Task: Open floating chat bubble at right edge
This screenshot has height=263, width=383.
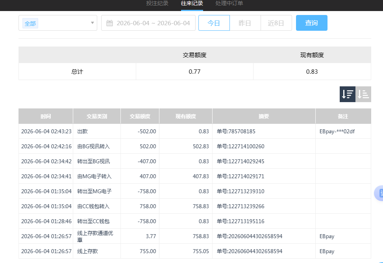Action: tap(379, 193)
